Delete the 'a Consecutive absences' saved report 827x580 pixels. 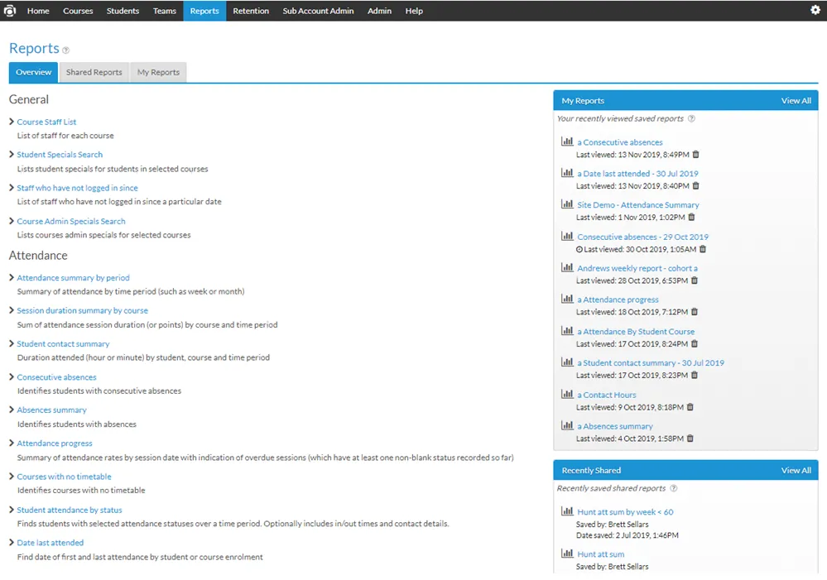[695, 155]
